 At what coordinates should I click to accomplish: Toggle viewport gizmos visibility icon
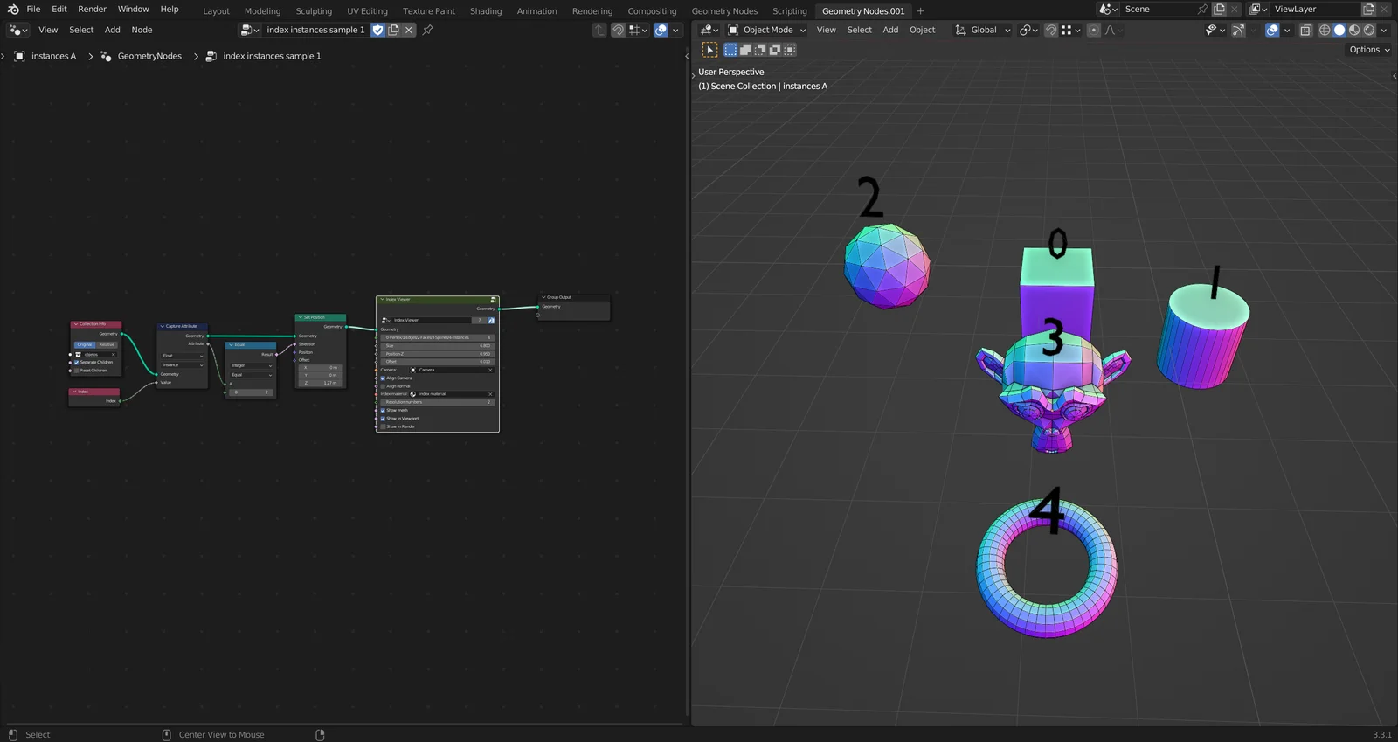(1238, 30)
